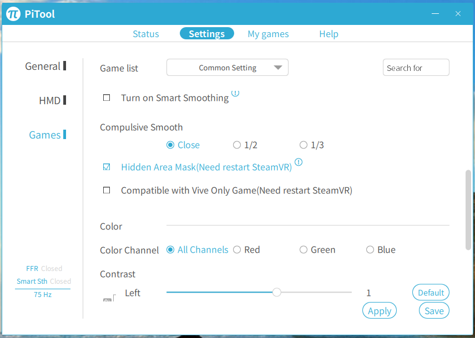Click the Game list label
Screen dimensions: 475x338
[x=119, y=68]
